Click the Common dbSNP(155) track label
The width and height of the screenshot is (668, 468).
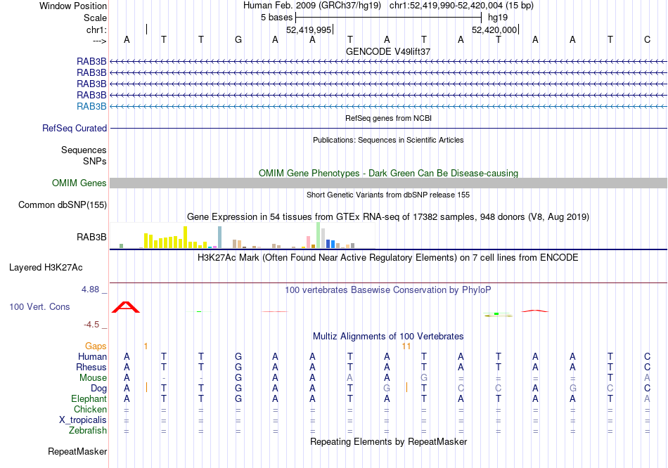pos(63,204)
